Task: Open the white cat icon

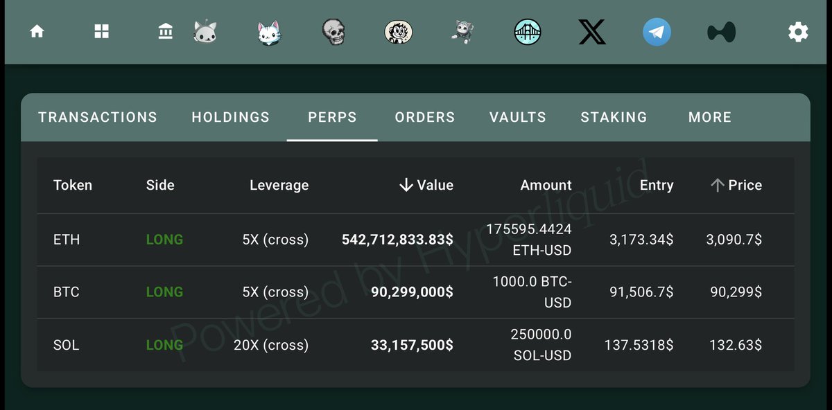Action: [269, 32]
